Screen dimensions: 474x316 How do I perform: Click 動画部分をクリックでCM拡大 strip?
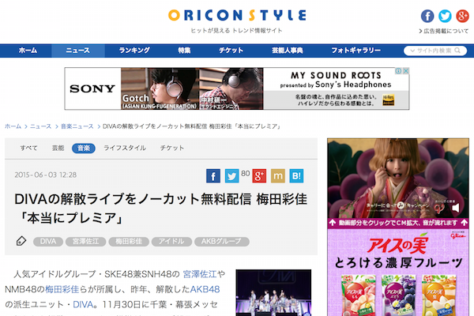[398, 223]
